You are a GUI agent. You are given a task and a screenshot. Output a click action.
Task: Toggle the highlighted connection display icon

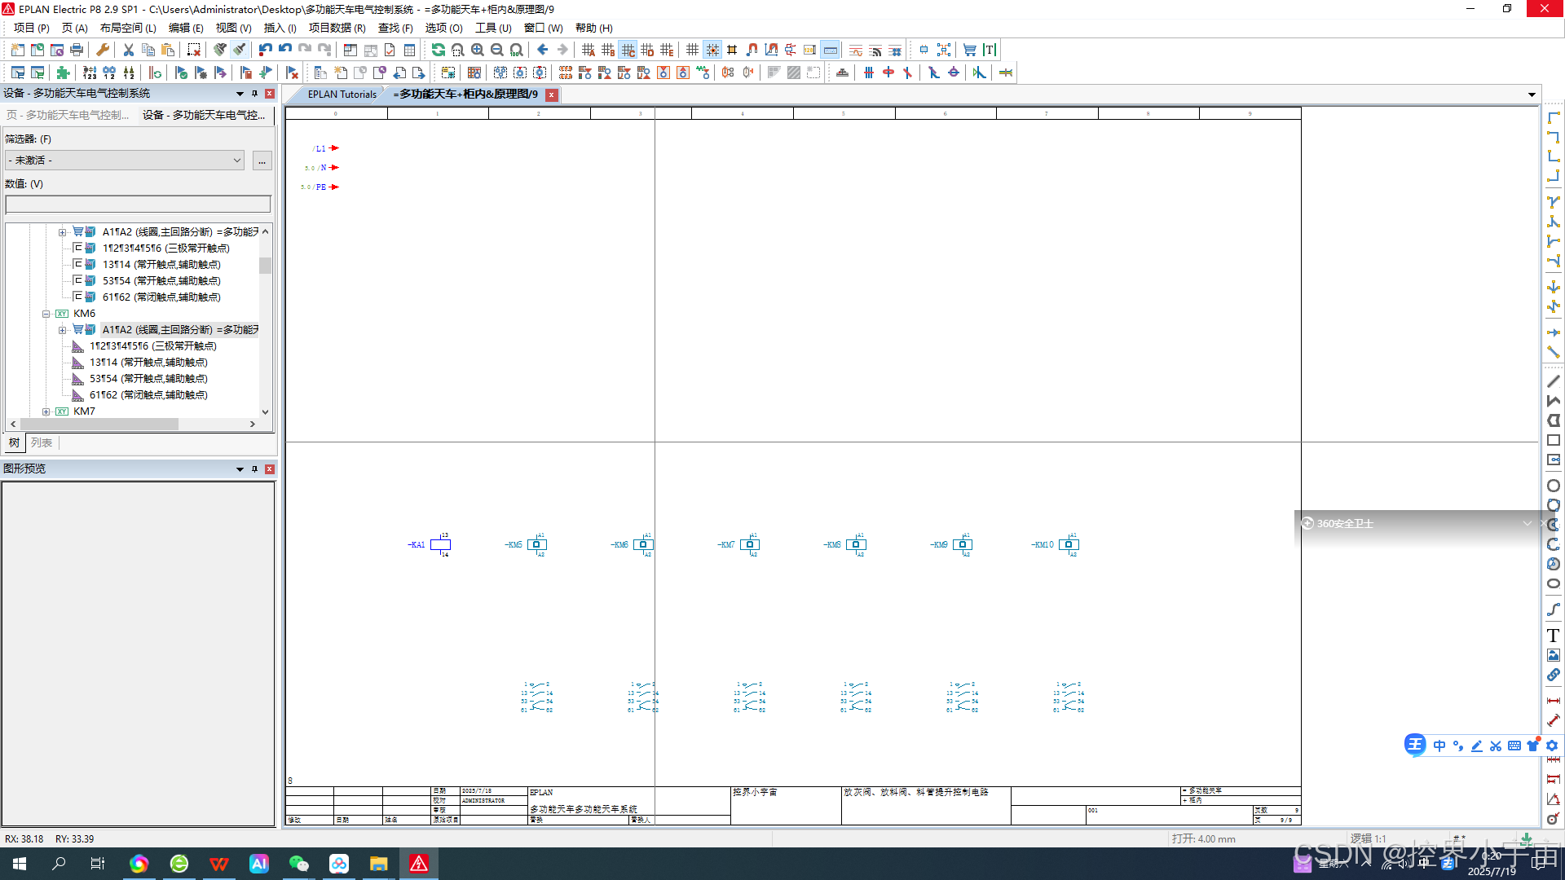(830, 51)
